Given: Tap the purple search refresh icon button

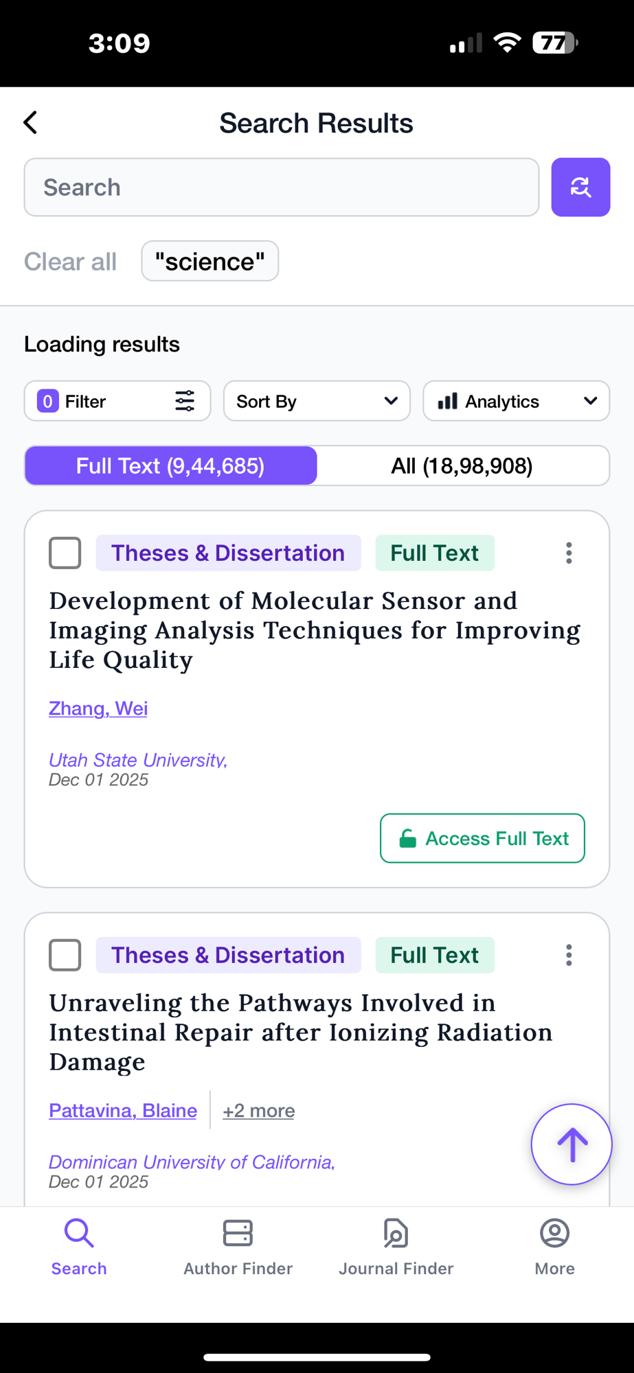Looking at the screenshot, I should pos(580,187).
